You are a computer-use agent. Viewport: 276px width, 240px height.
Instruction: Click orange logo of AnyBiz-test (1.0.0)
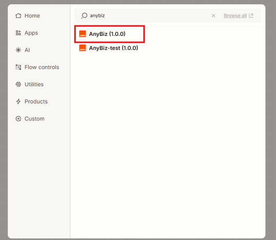(82, 48)
